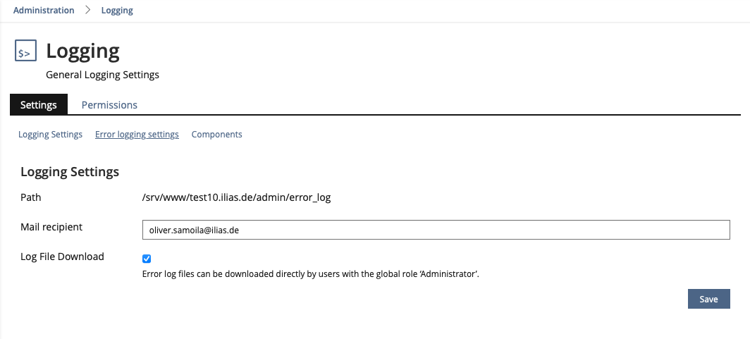Open the Settings tab

[x=39, y=104]
